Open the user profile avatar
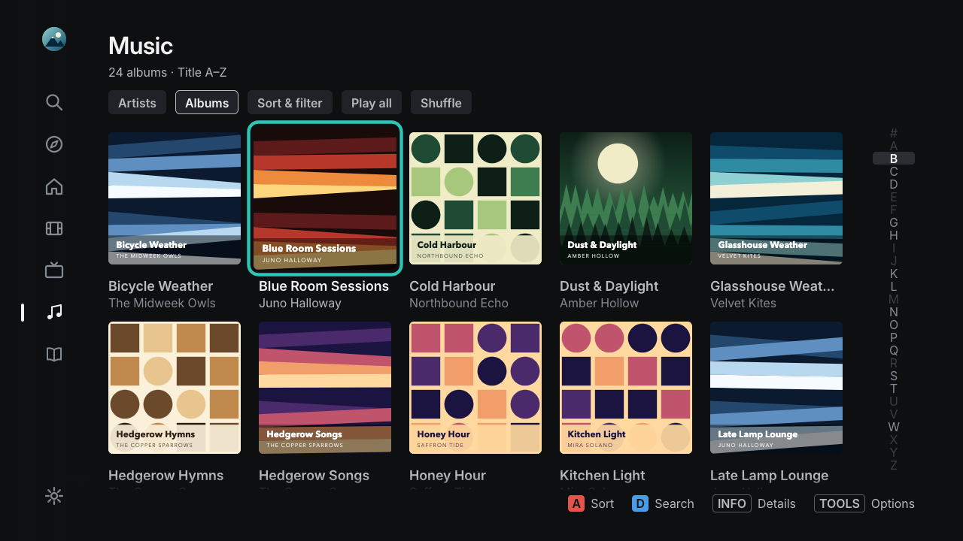963x541 pixels. [54, 39]
